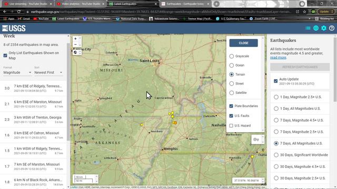Open the legend key button on map
The image size is (337, 189).
256,140
